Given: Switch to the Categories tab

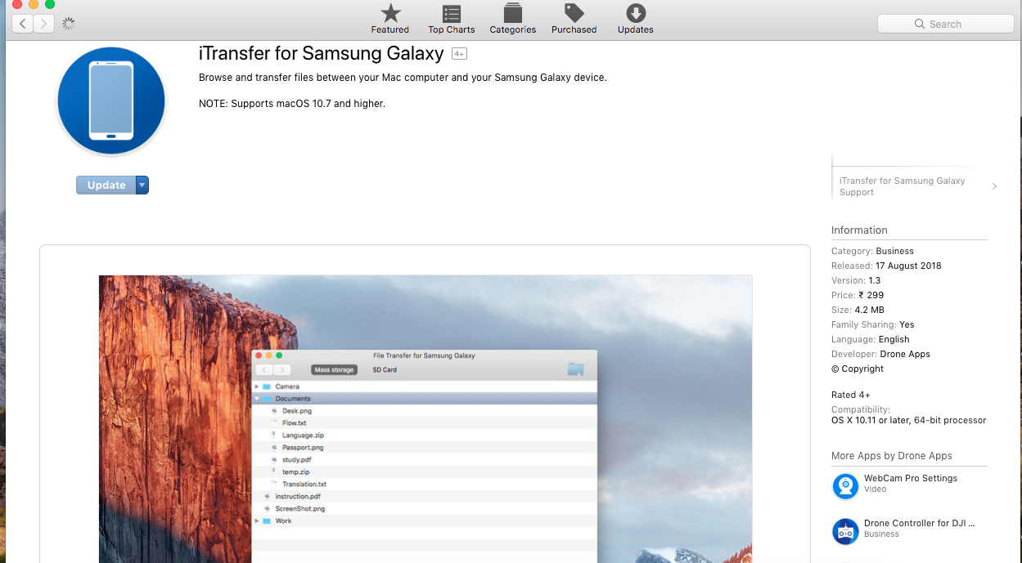Looking at the screenshot, I should click(x=513, y=18).
